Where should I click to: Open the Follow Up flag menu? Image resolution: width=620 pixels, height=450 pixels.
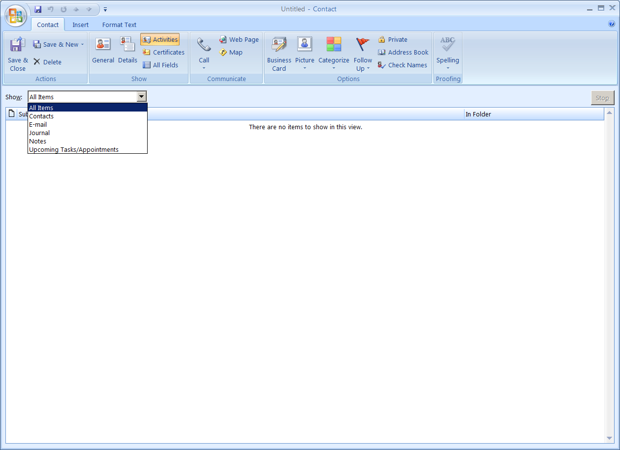[x=363, y=54]
